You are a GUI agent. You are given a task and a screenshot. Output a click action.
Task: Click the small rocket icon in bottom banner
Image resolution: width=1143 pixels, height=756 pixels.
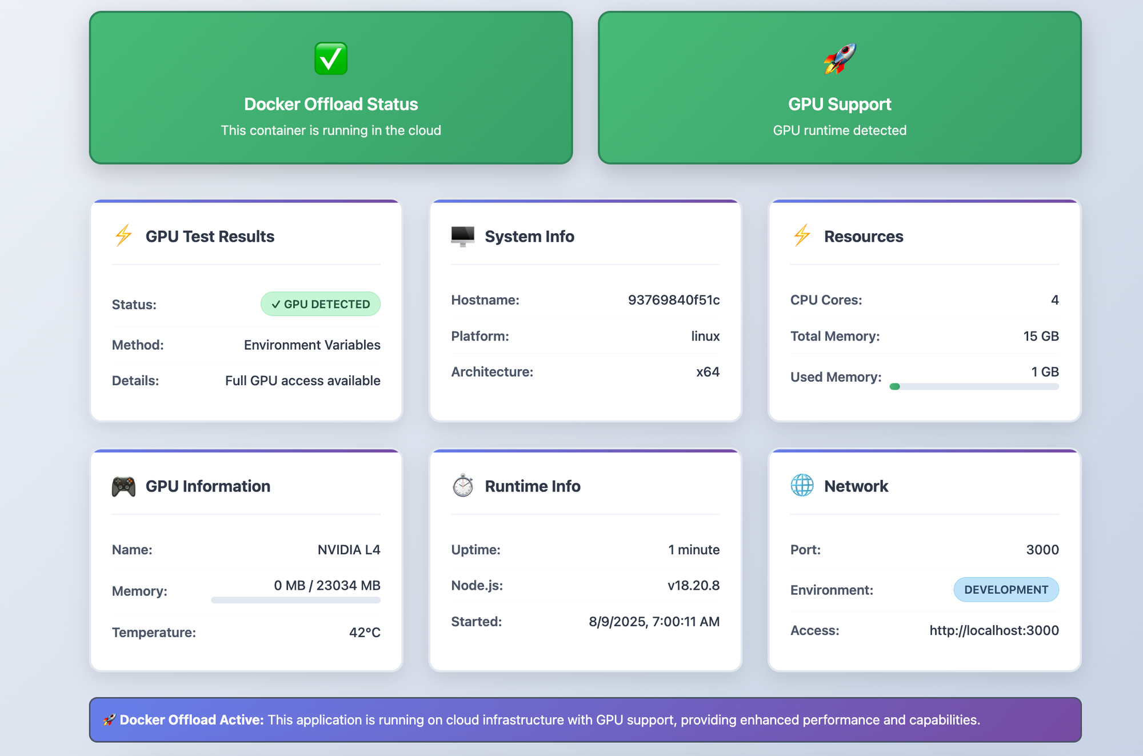coord(109,720)
